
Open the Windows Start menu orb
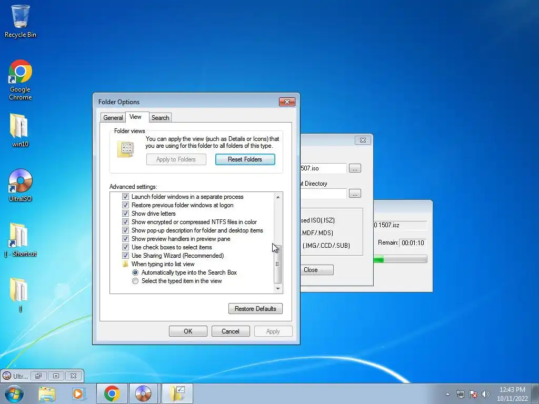click(x=14, y=393)
